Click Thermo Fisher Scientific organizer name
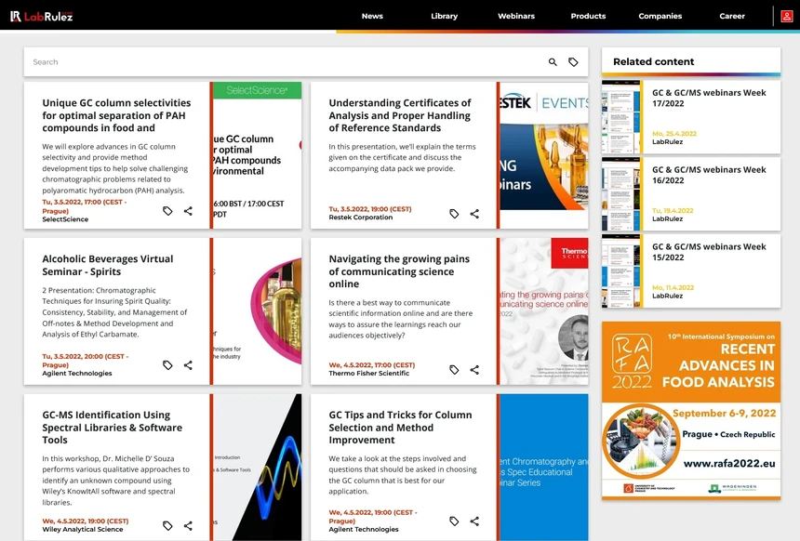Viewport: 800px width, 541px height. pos(369,374)
